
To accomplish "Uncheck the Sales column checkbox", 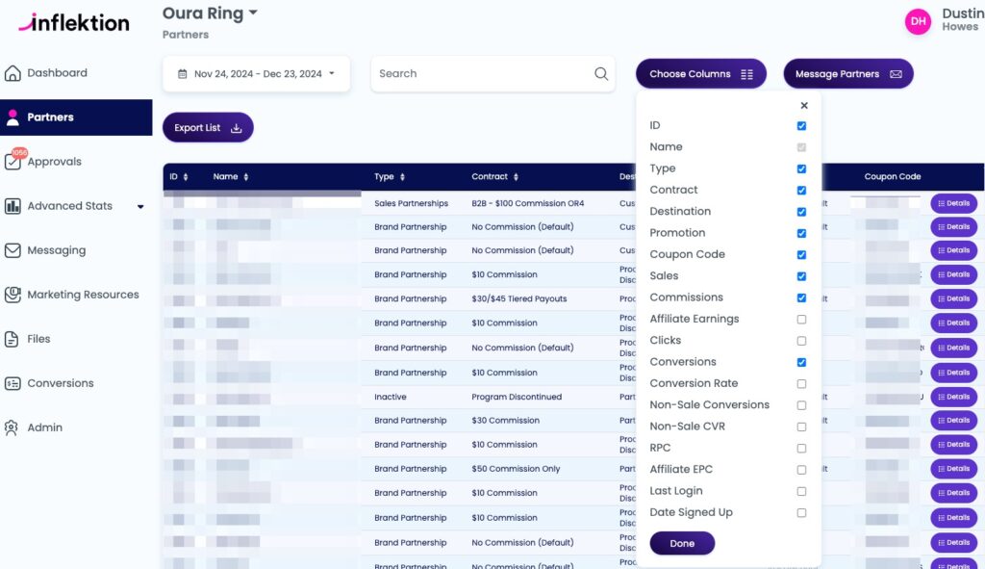I will click(x=801, y=276).
